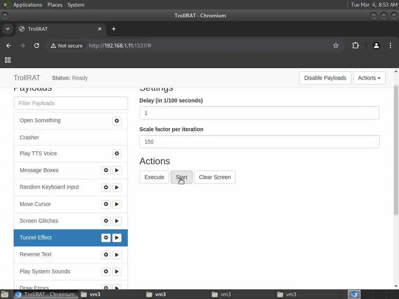Focus the Filter Payloads field
The height and width of the screenshot is (299, 399).
click(71, 103)
